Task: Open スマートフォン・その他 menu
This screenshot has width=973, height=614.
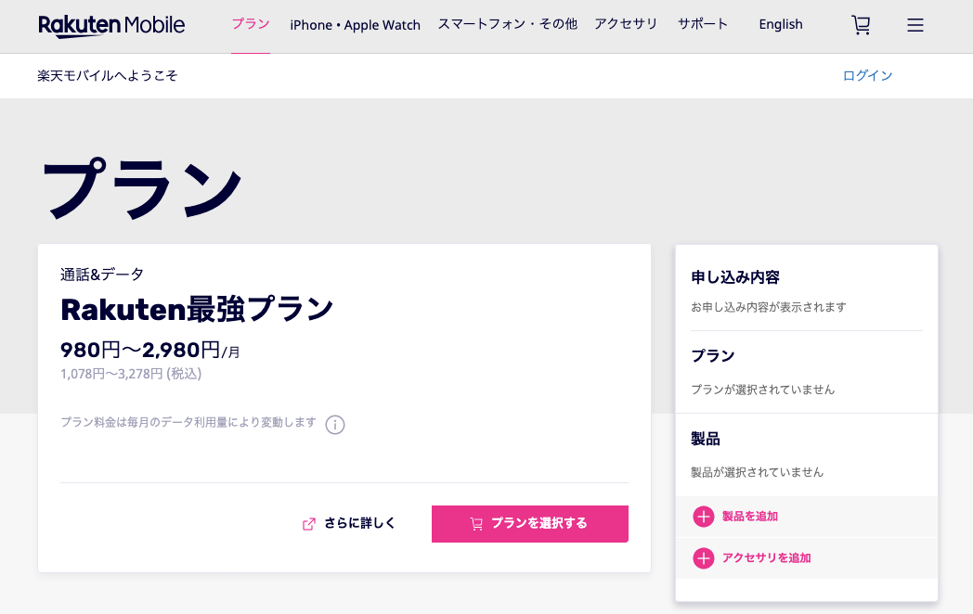Action: 507,24
